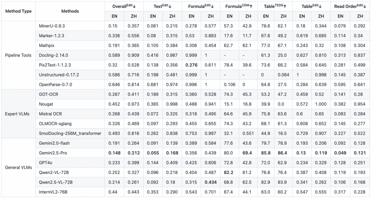This screenshot has width=371, height=198.
Task: Click InternVL2-76B Read Order ZH value 0.228
Action: point(359,192)
